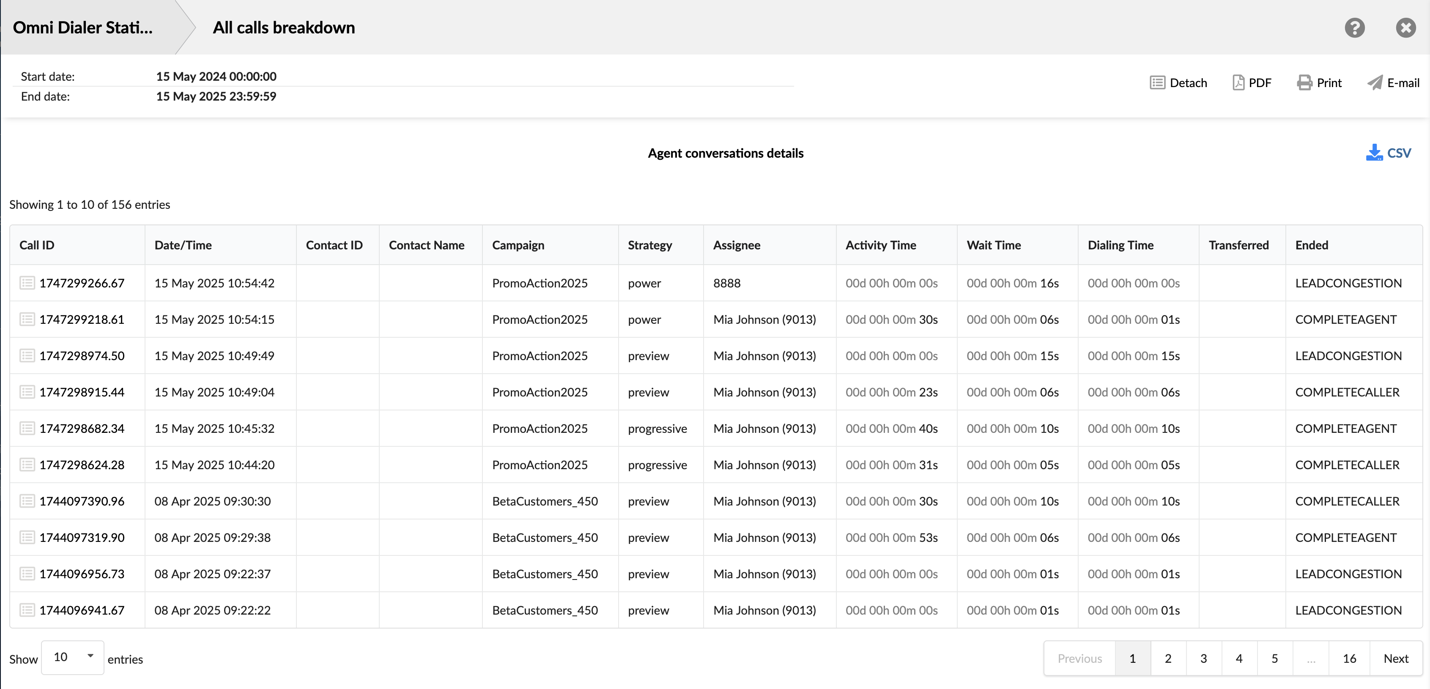Select page 3 of results
This screenshot has height=689, width=1430.
click(x=1203, y=658)
